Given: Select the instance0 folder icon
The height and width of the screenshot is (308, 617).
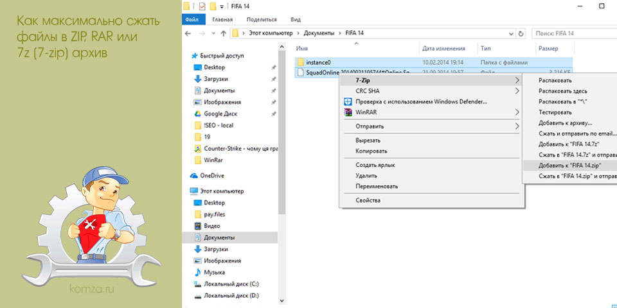Looking at the screenshot, I should point(301,62).
